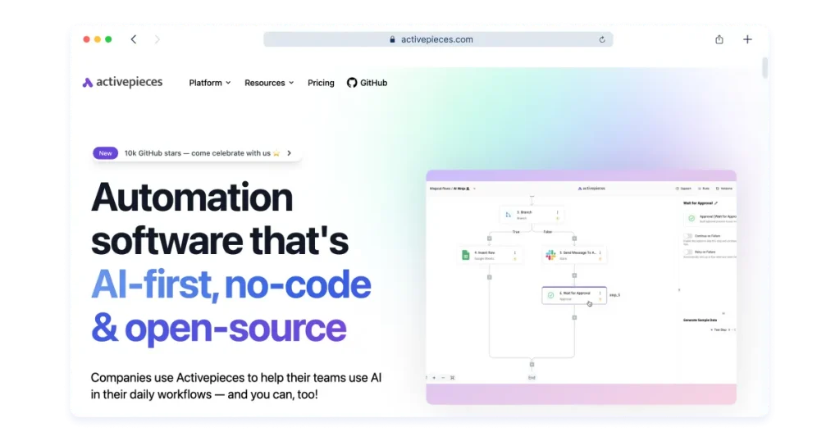This screenshot has width=840, height=441.
Task: Open three-dot menu on Insert Row step
Action: pos(515,252)
